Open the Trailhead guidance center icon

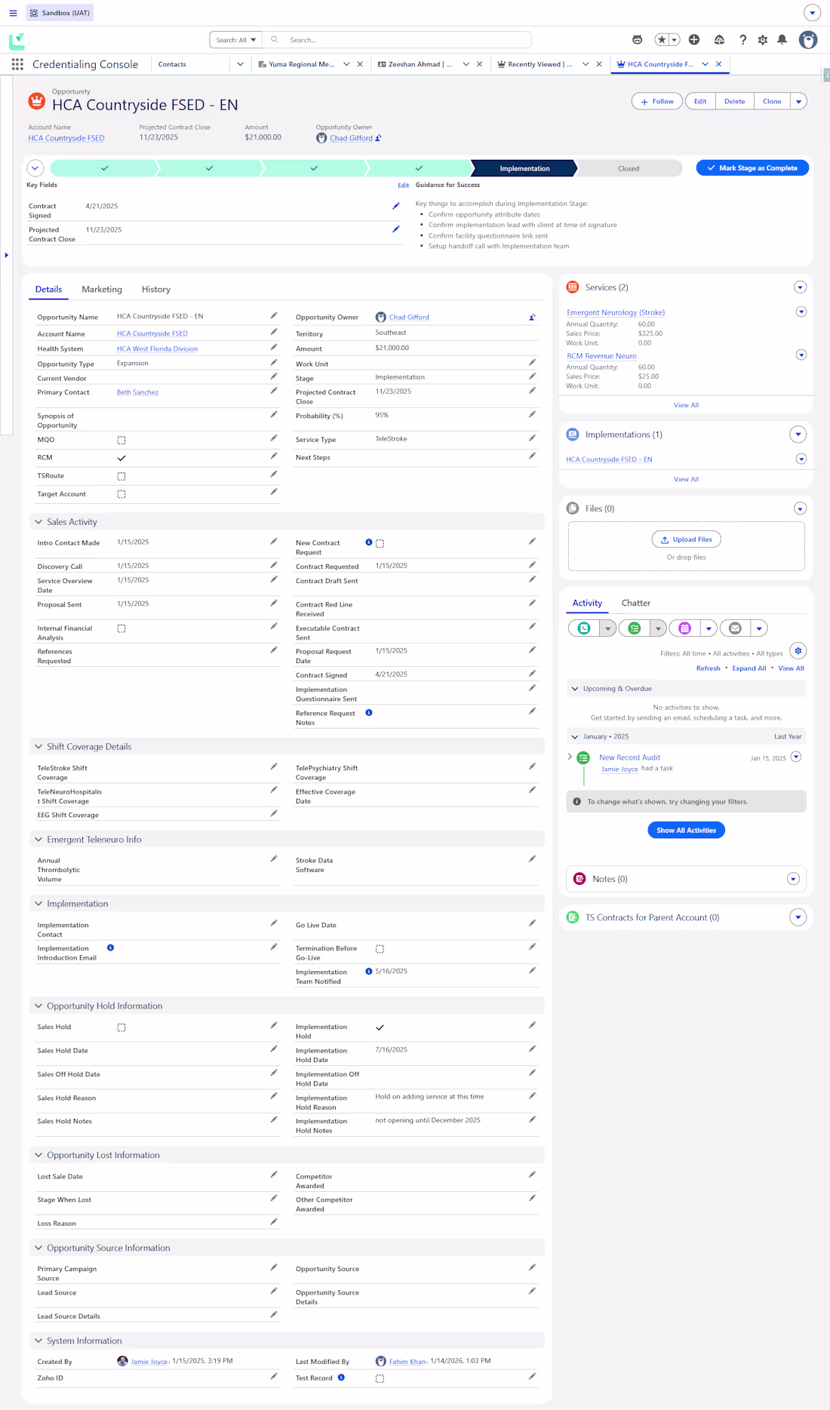point(719,40)
